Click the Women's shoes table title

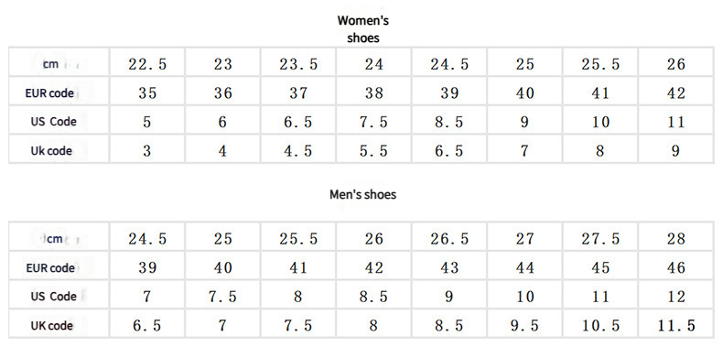pos(363,29)
